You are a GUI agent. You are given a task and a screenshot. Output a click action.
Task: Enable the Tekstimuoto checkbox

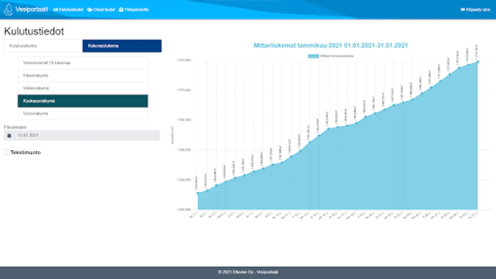(7, 152)
